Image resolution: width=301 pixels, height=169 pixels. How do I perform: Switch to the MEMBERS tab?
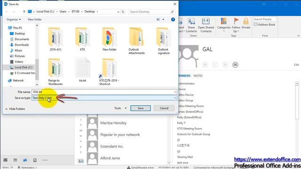(184, 76)
